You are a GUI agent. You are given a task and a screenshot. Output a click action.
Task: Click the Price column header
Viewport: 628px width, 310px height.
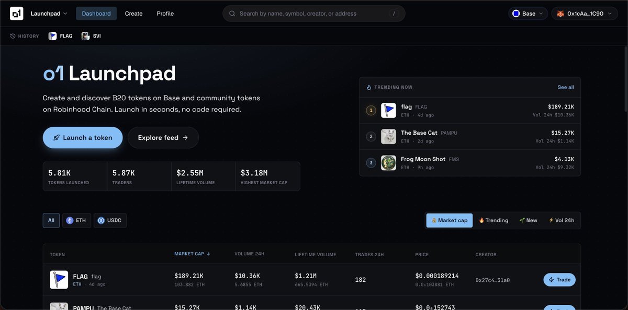422,254
